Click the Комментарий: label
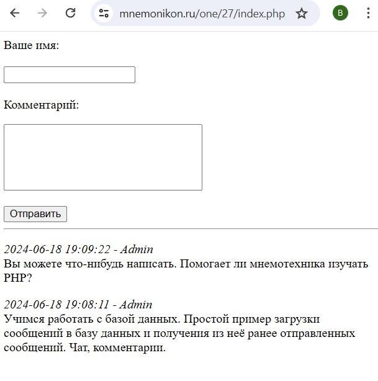 tap(41, 104)
